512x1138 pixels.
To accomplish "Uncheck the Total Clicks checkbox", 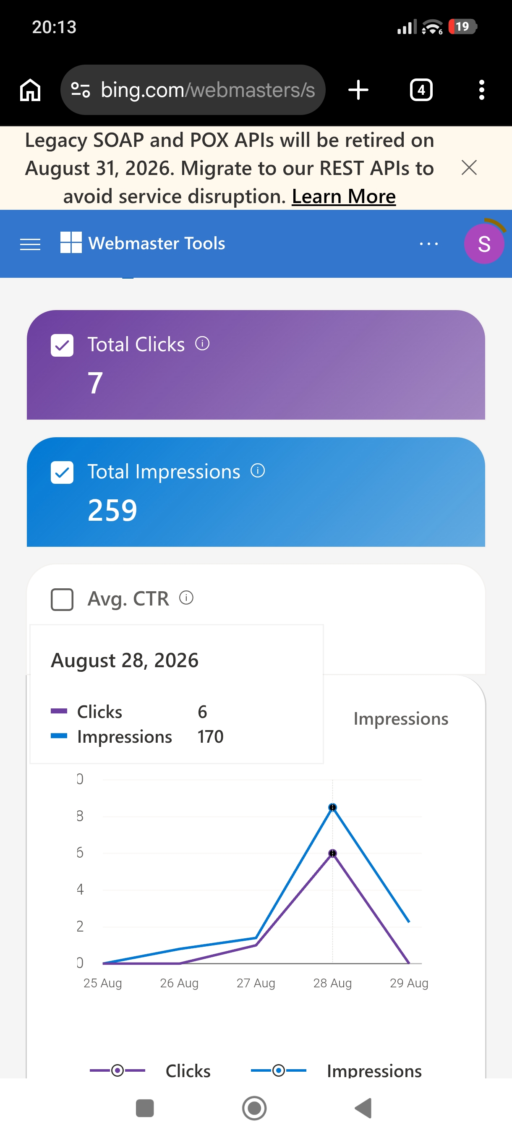I will [62, 345].
